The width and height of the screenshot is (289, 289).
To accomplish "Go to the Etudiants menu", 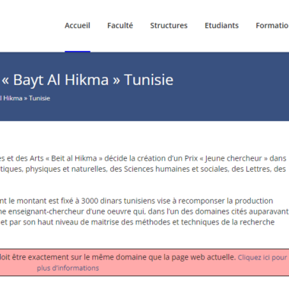I will [x=221, y=26].
